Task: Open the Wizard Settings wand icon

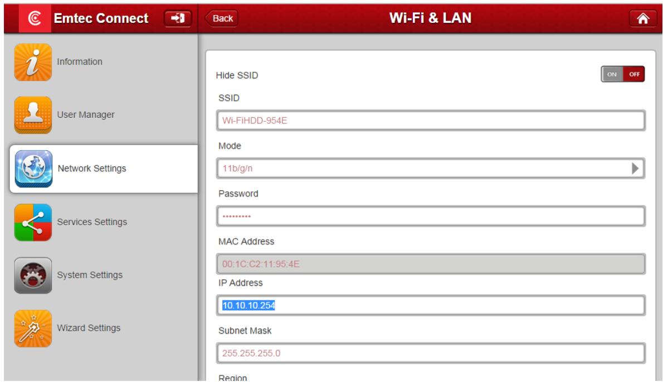Action: 33,329
